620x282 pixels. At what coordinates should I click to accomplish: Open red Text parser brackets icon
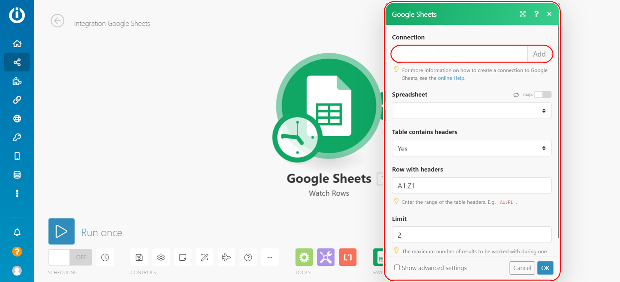click(348, 257)
